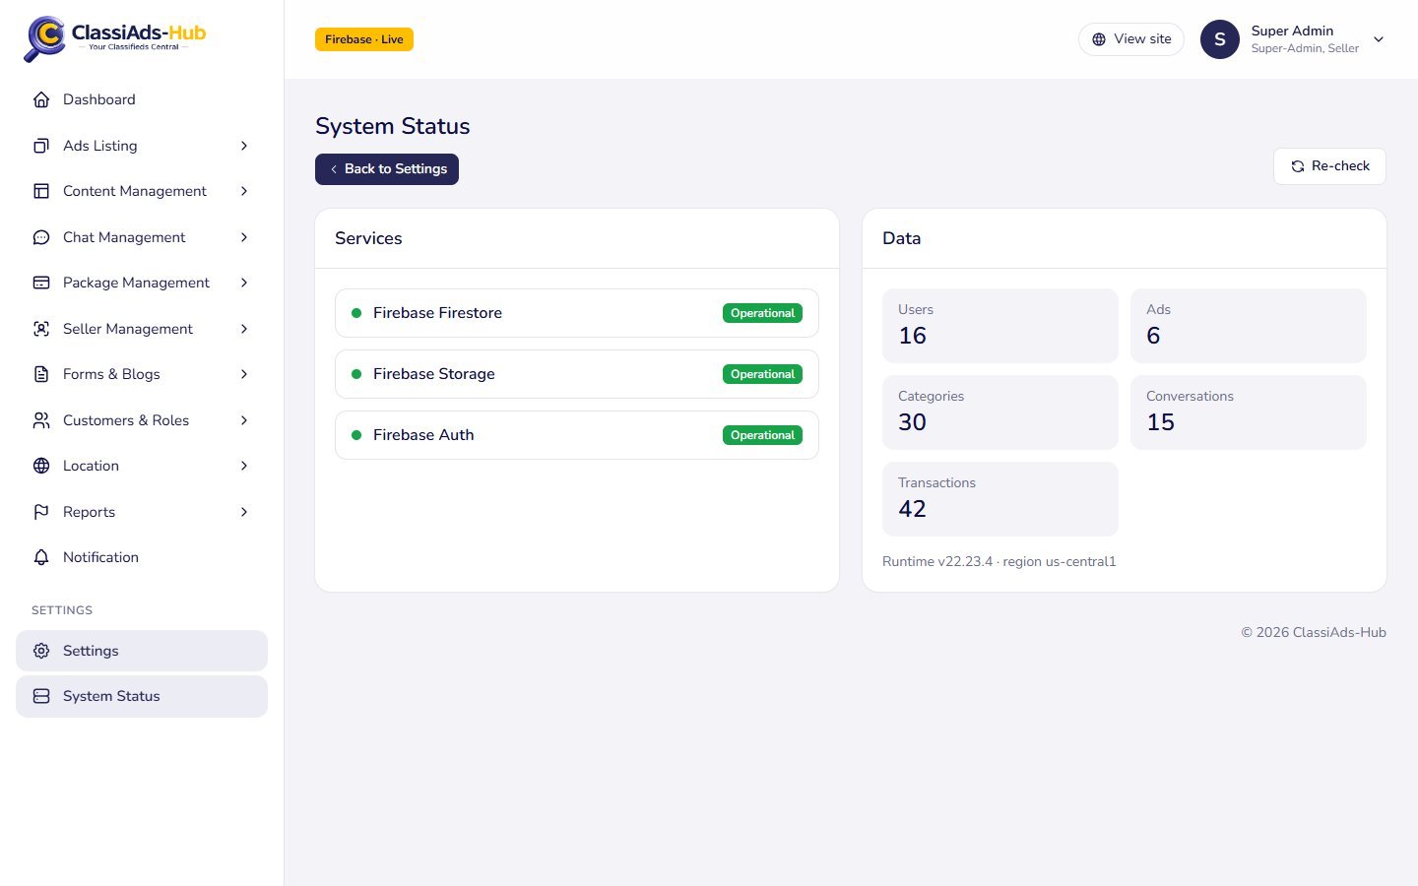Expand the Customers & Roles chevron
1418x886 pixels.
point(244,420)
